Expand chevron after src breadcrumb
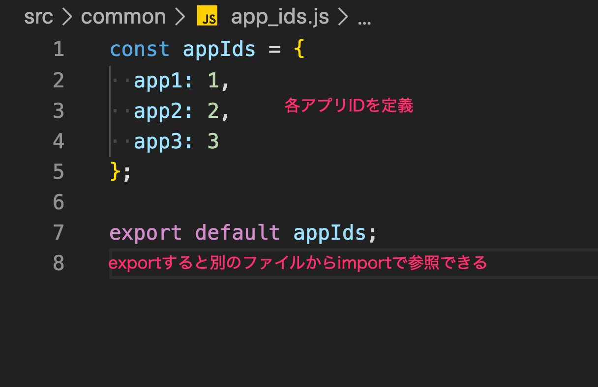 67,18
